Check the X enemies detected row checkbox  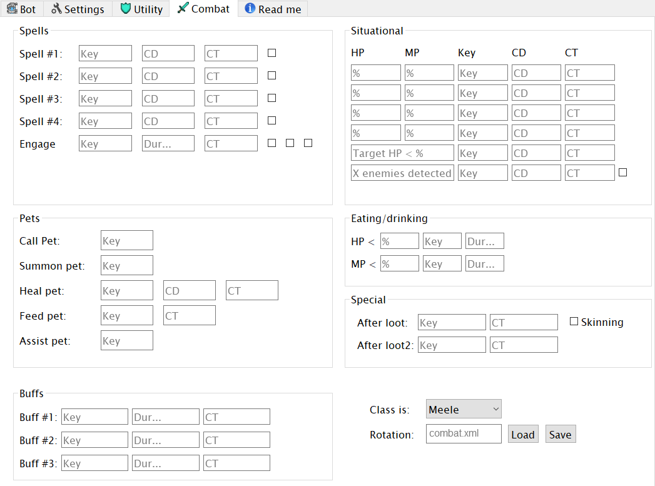[623, 173]
